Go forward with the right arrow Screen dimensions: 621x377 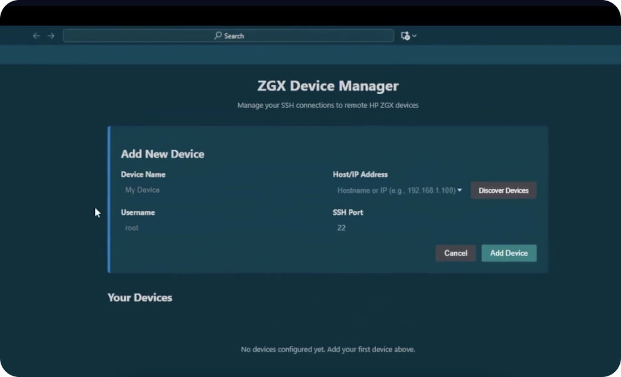click(x=51, y=36)
